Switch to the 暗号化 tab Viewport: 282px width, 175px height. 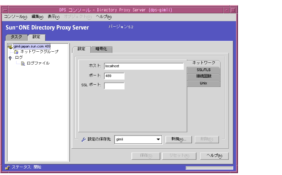[101, 49]
